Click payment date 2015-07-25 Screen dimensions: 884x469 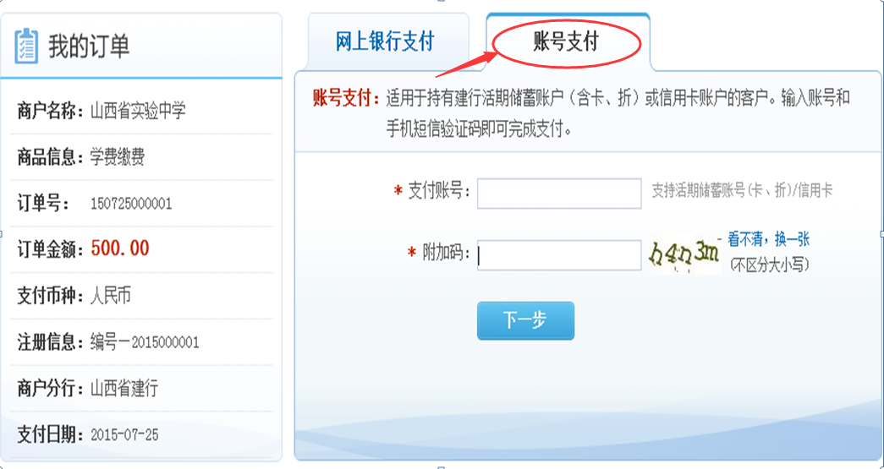coord(124,434)
